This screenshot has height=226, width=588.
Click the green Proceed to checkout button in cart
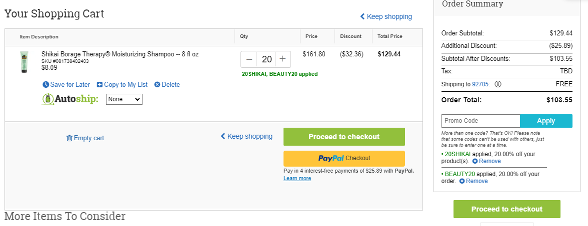pyautogui.click(x=344, y=137)
